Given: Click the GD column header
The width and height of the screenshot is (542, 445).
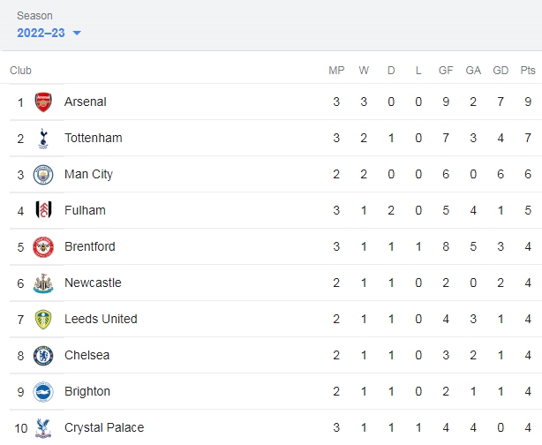Looking at the screenshot, I should click(x=501, y=70).
